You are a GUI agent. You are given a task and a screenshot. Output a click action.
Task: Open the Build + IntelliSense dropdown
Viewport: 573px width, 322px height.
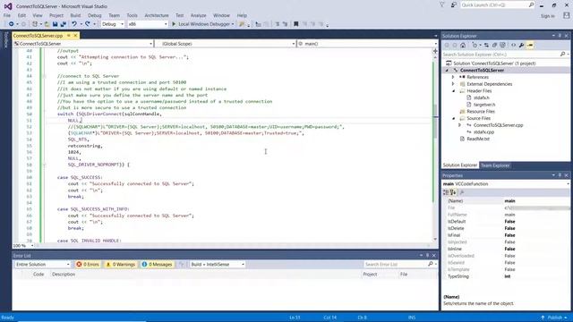pos(217,265)
